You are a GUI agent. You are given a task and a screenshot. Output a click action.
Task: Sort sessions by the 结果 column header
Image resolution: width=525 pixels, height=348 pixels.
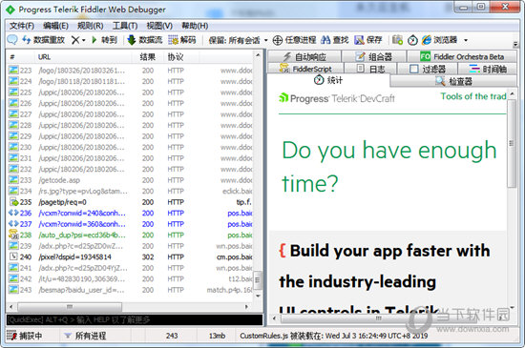(147, 57)
